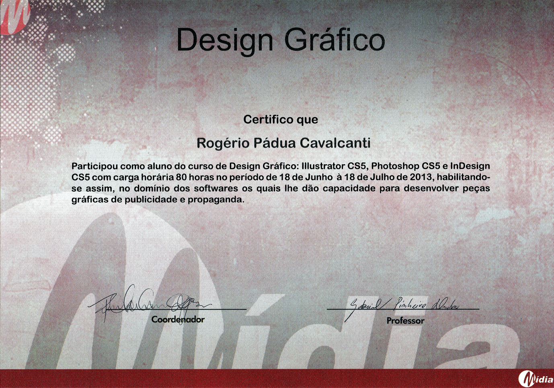Select the name Rogério Pádua Cavalcanti
This screenshot has height=388, width=554.
(x=283, y=143)
